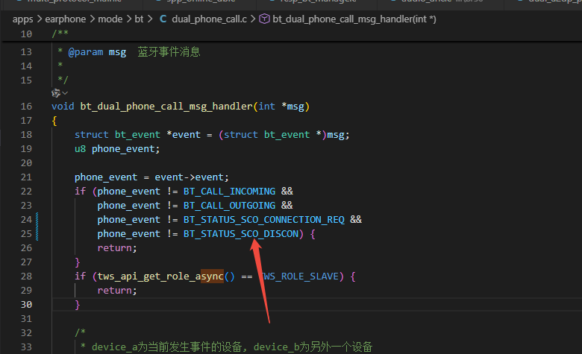Image resolution: width=582 pixels, height=354 pixels.
Task: Click the BT_STATUS_SCO_DISCON constant
Action: click(x=241, y=234)
